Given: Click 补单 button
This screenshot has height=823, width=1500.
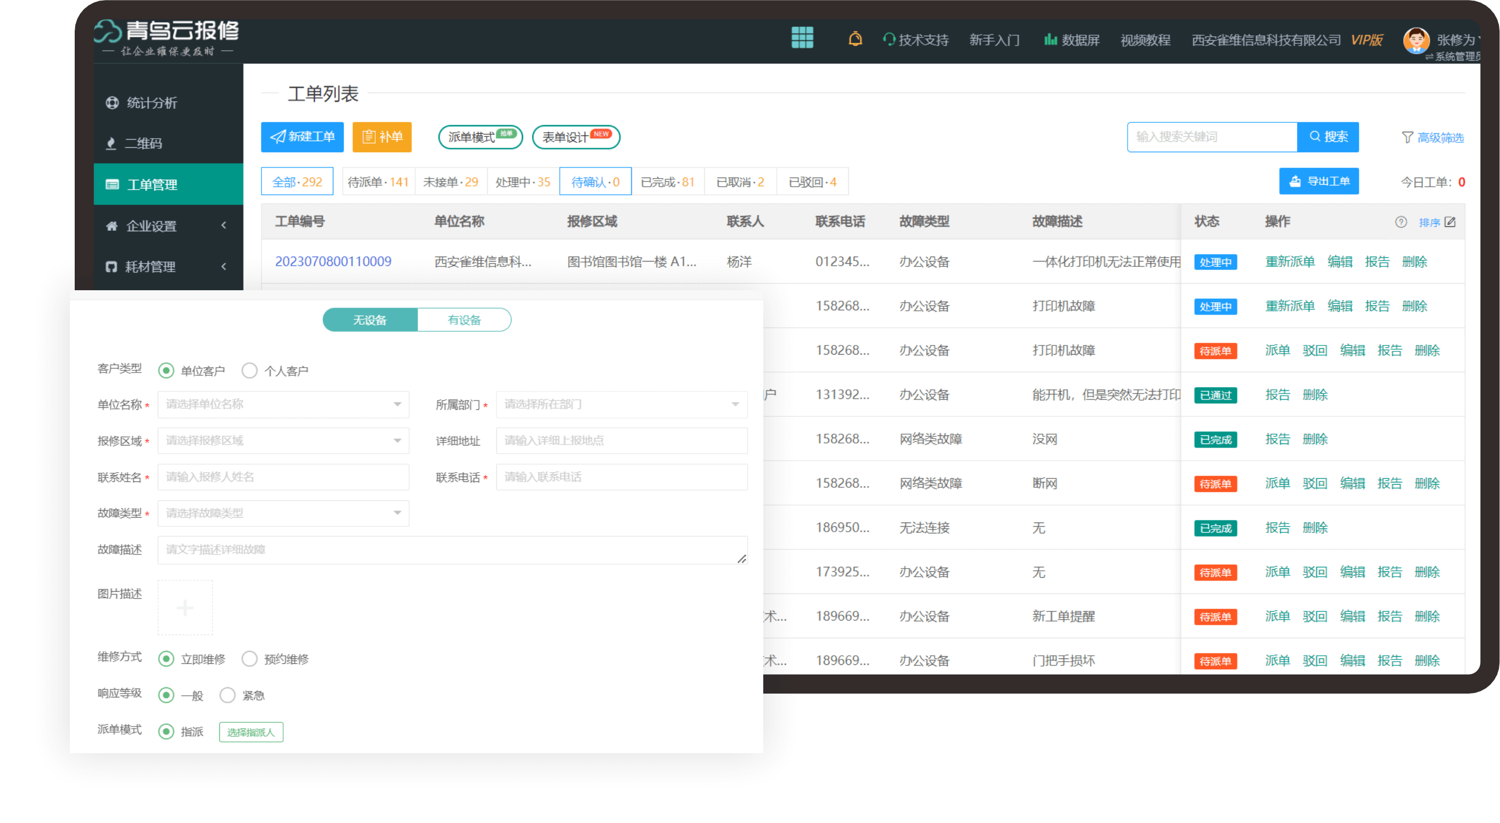Looking at the screenshot, I should pyautogui.click(x=382, y=137).
